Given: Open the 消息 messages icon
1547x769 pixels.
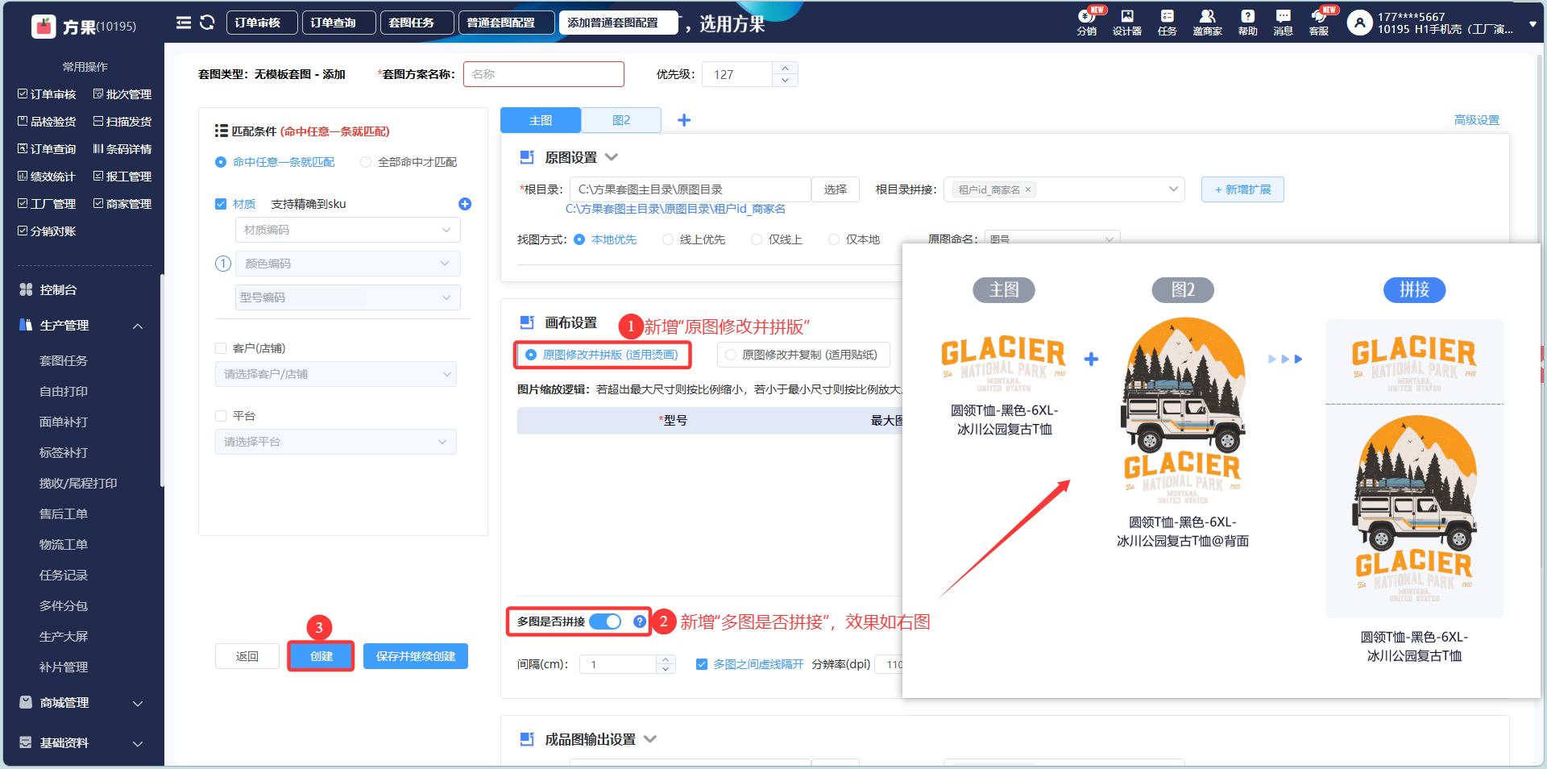Looking at the screenshot, I should click(1283, 23).
